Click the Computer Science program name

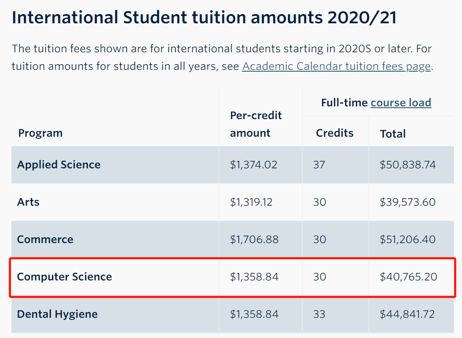(65, 277)
